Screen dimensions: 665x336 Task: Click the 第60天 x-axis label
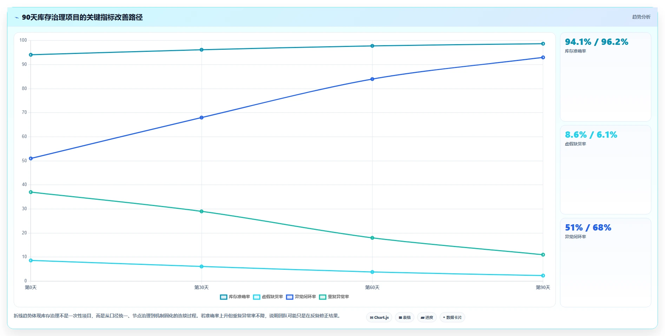point(372,287)
